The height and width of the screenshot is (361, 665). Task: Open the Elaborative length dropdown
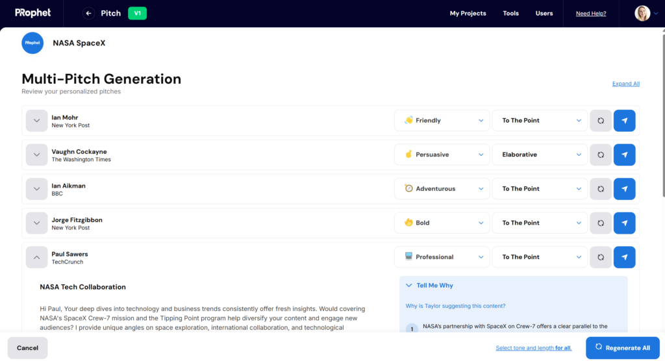540,155
